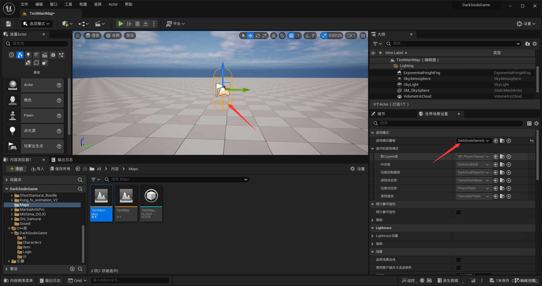This screenshot has height=286, width=542.
Task: Select the translate move tool in viewport
Action: pyautogui.click(x=250, y=36)
